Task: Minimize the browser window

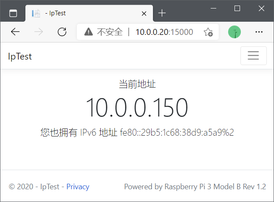Action: tap(213, 8)
